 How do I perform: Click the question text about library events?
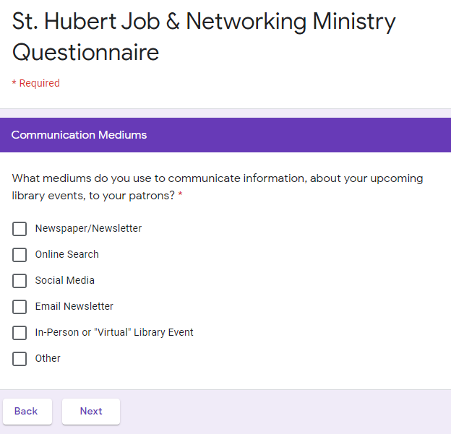click(217, 178)
